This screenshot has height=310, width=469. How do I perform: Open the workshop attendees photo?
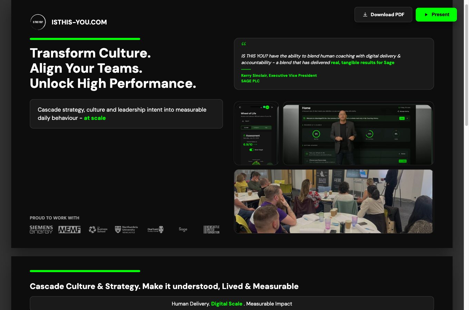(x=333, y=201)
